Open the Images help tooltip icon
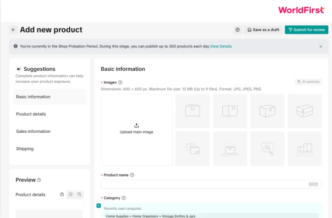Viewport: 332px width, 218px height. click(x=120, y=82)
